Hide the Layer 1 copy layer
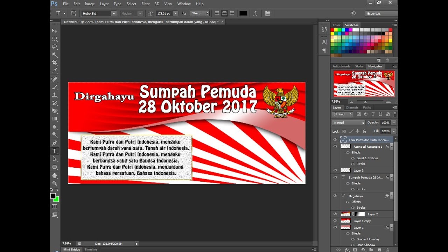 pyautogui.click(x=335, y=221)
